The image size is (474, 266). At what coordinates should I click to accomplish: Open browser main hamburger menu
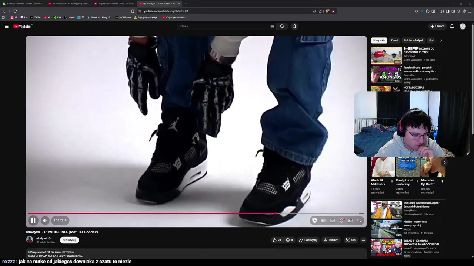470,11
